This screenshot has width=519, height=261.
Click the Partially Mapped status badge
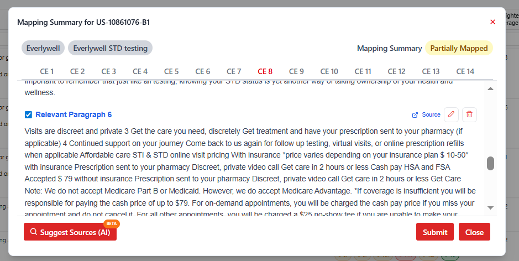pyautogui.click(x=459, y=48)
